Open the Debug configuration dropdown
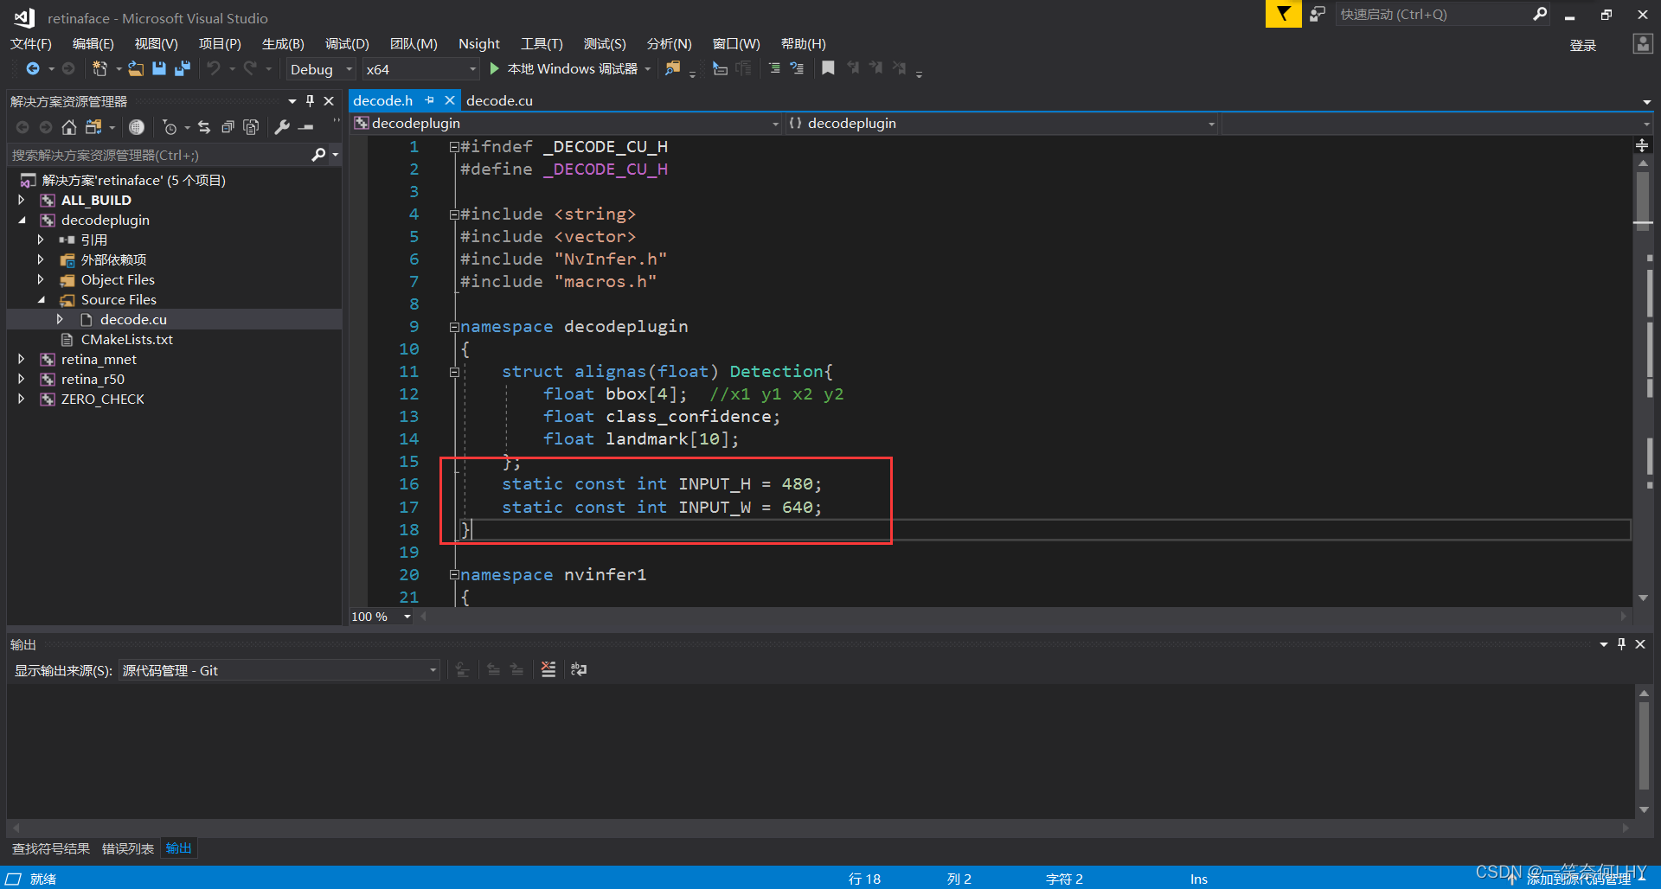This screenshot has width=1661, height=889. pos(349,69)
